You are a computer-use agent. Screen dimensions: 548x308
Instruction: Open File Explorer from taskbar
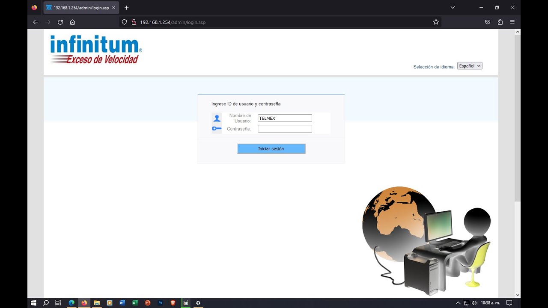[x=97, y=303]
